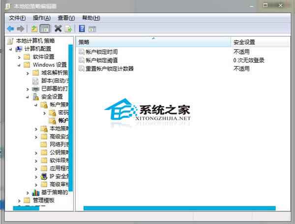Screen dimensions: 295x224
Task: Click the Export list toolbar icon
Action: point(68,29)
